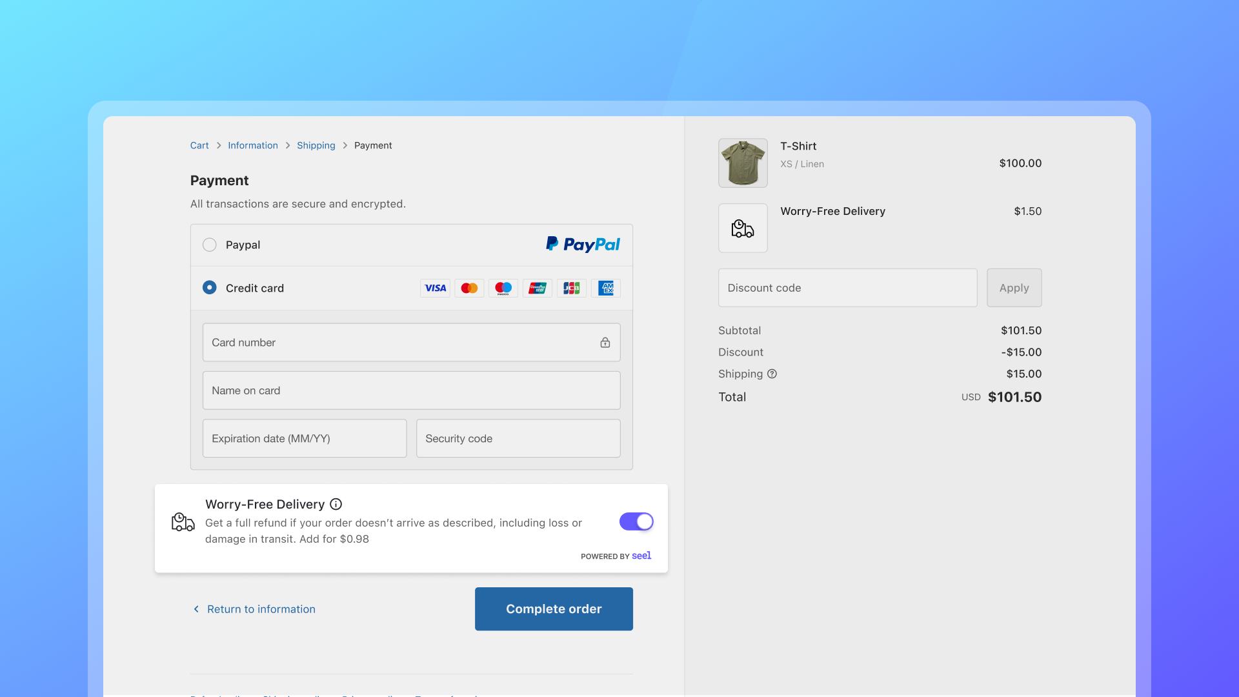Image resolution: width=1239 pixels, height=697 pixels.
Task: Click the Visa card icon
Action: pos(435,288)
